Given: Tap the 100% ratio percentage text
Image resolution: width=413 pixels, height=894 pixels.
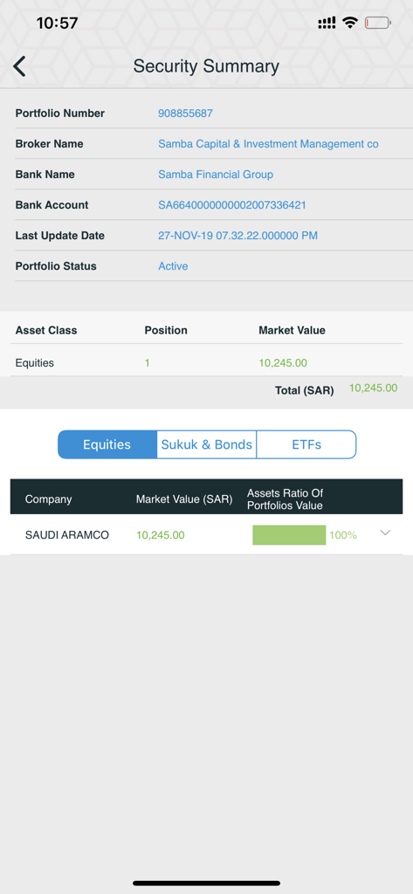Looking at the screenshot, I should pos(343,535).
